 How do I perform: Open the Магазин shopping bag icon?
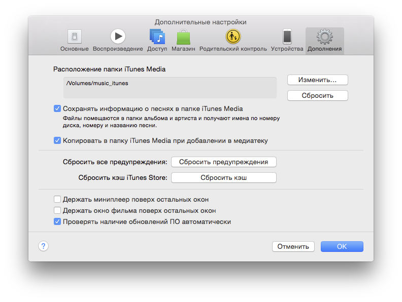coord(183,37)
